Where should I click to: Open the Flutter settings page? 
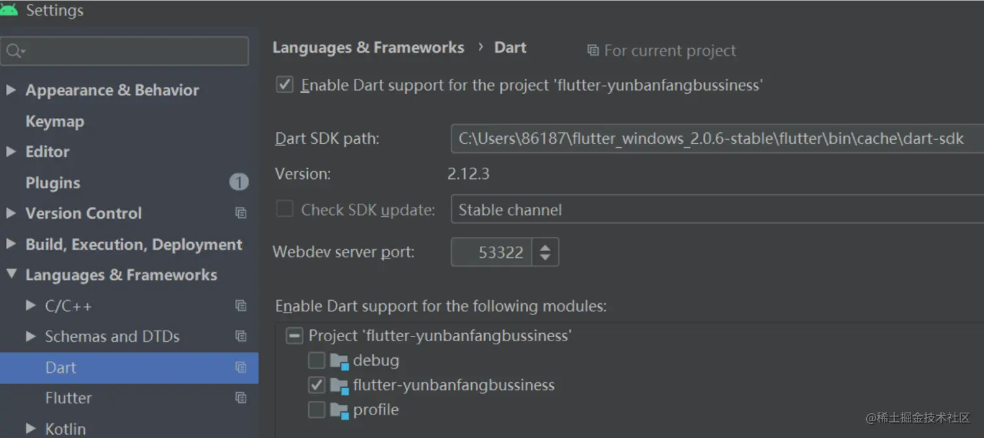coord(68,398)
